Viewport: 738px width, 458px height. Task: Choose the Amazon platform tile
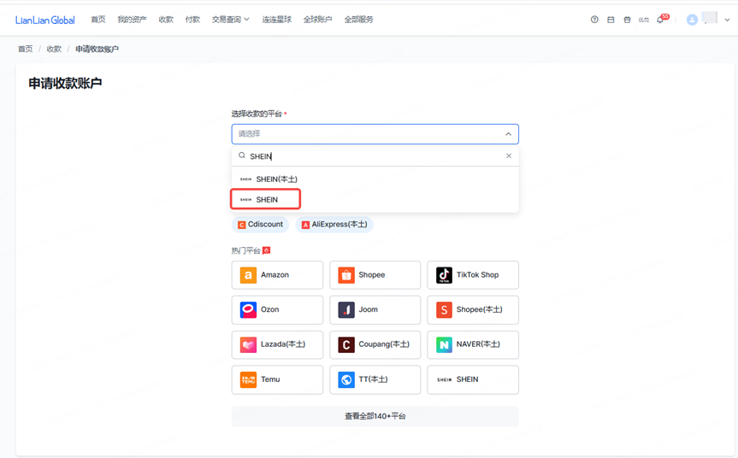277,275
